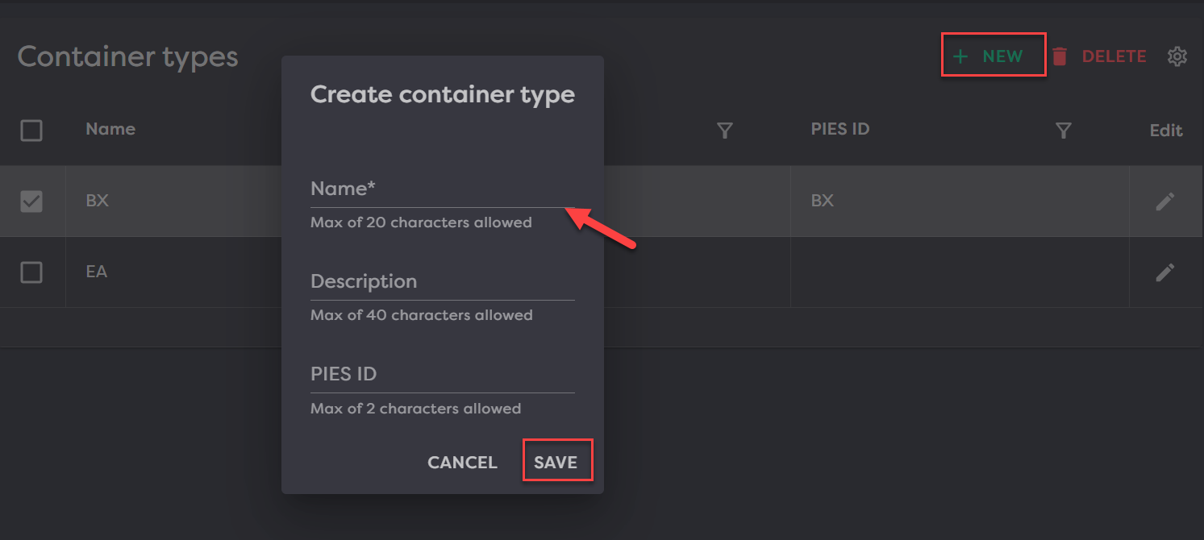This screenshot has width=1204, height=540.
Task: Click the BX value under PIES ID column
Action: coord(822,201)
